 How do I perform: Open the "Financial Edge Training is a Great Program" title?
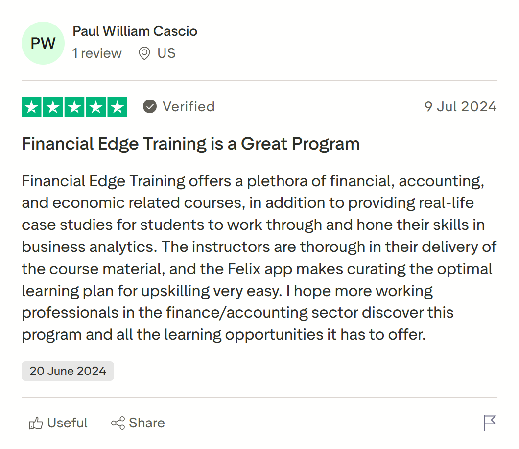[x=191, y=144]
